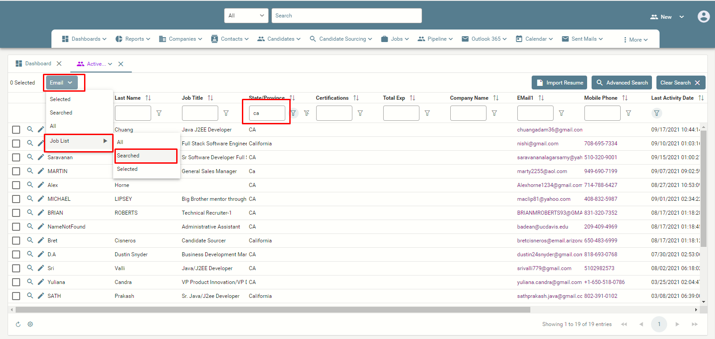Close the Active candidates tab with X

121,64
